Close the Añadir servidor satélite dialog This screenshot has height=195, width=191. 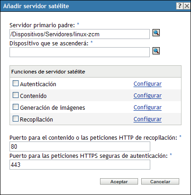click(186, 6)
